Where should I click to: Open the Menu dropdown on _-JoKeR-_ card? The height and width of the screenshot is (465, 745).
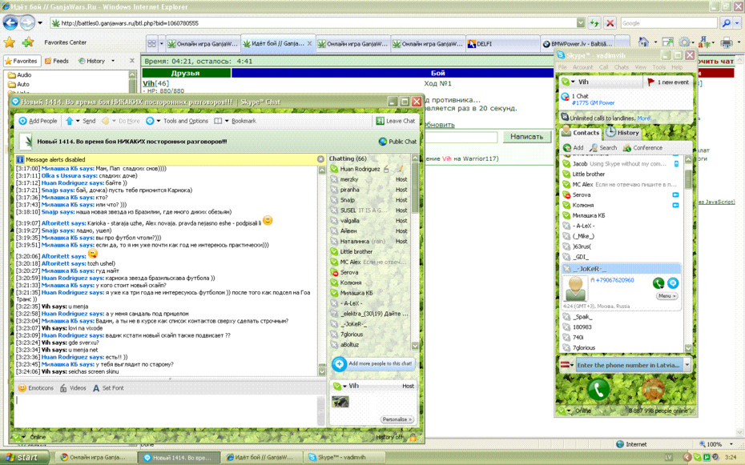tap(667, 295)
